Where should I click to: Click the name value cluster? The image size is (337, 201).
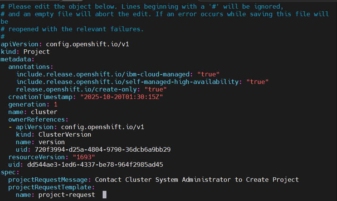point(44,112)
